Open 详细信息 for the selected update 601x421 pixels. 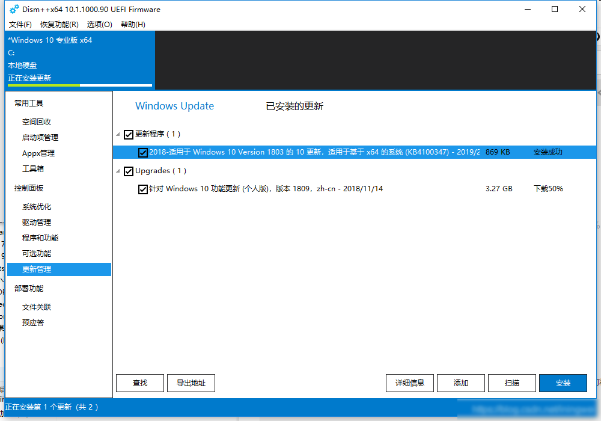[410, 383]
